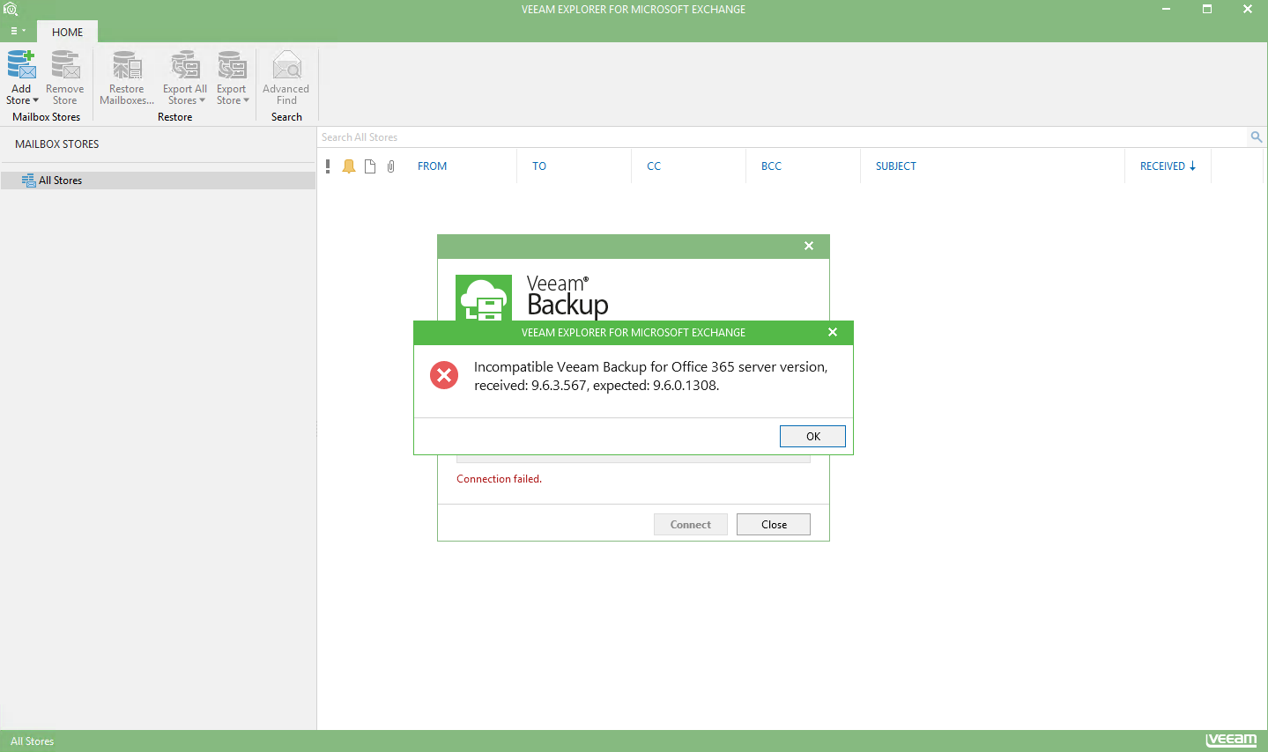Click the Connection failed message
Image resolution: width=1268 pixels, height=752 pixels.
[499, 479]
